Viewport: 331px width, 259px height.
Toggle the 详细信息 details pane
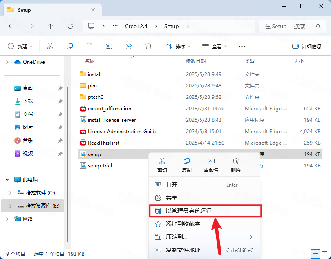[x=307, y=46]
